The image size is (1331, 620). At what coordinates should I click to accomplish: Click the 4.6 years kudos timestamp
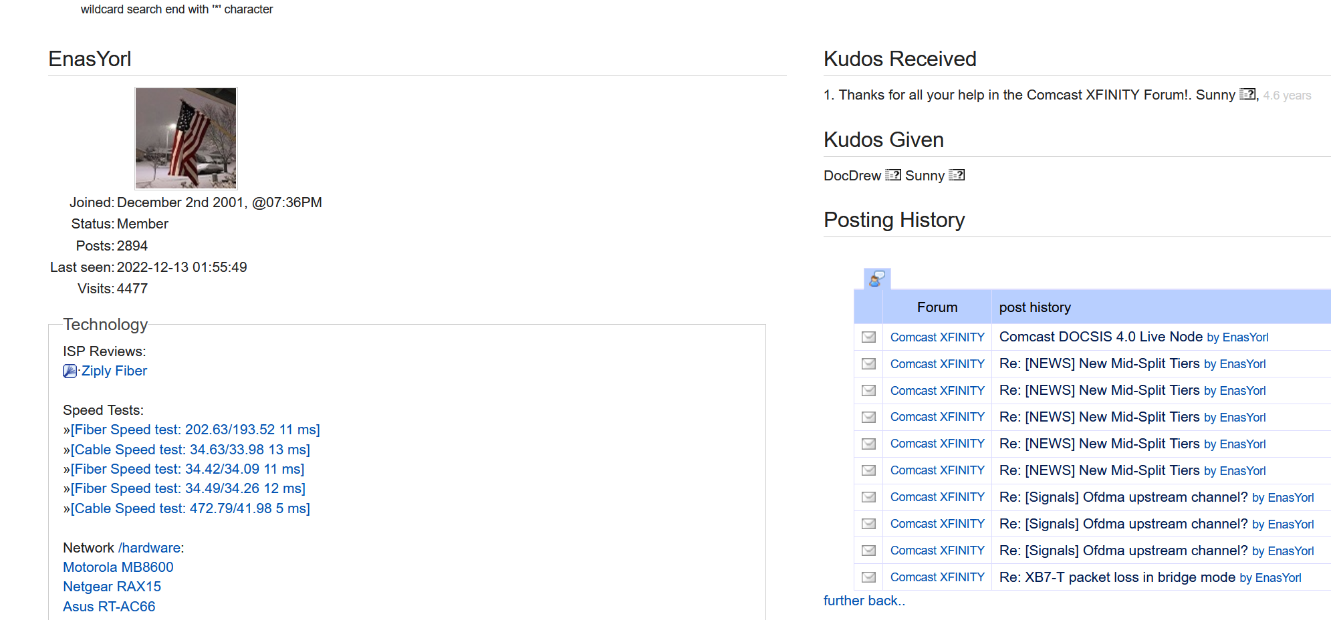(x=1287, y=96)
